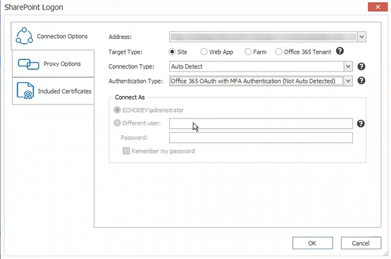Open the Authentication Type dropdown
Image resolution: width=391 pixels, height=259 pixels.
click(x=348, y=81)
